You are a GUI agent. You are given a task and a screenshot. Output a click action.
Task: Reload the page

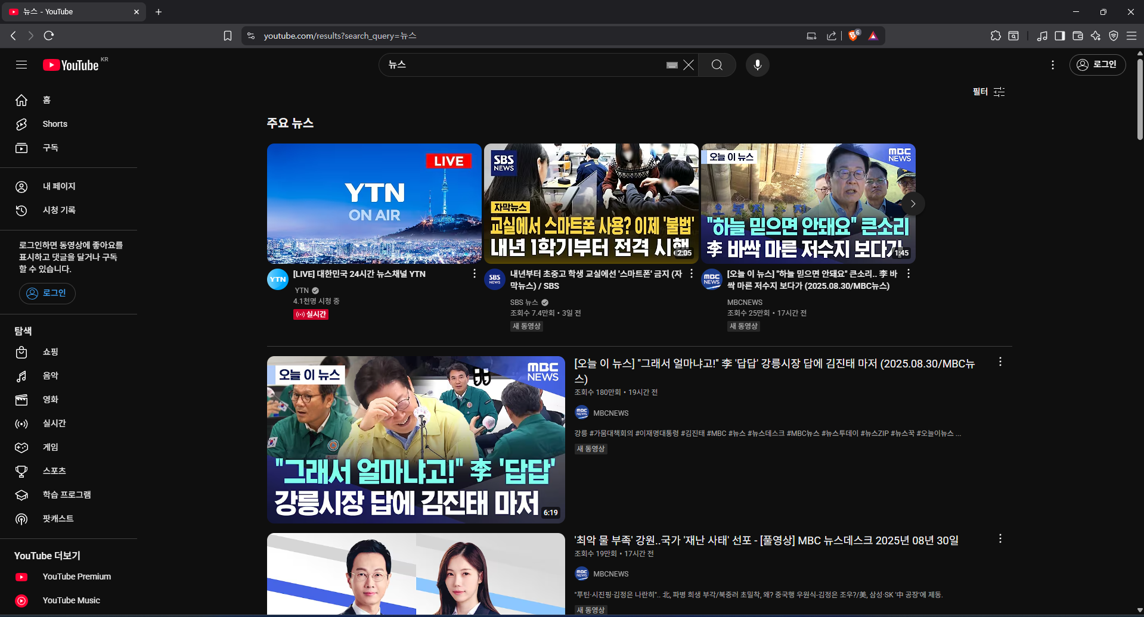click(49, 36)
